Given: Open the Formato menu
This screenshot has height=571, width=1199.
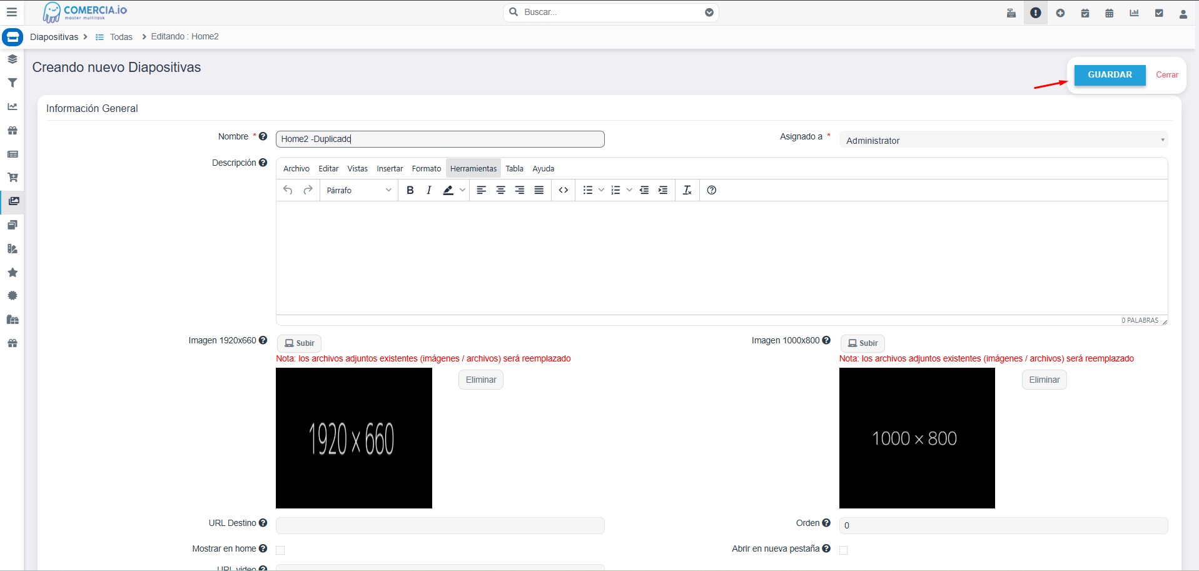Looking at the screenshot, I should tap(427, 169).
